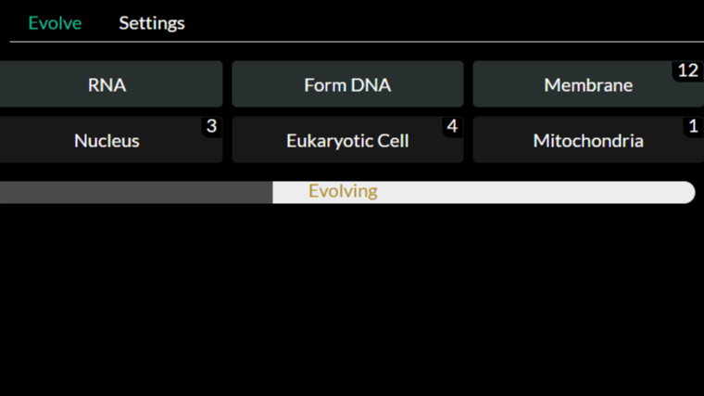
Task: Click the Evolving label on the progress bar
Action: pos(343,192)
